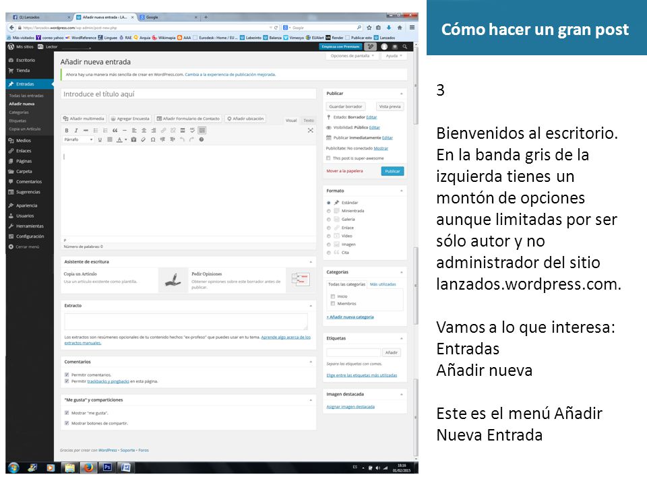Insert special character omega icon
This screenshot has height=485, width=647.
click(153, 140)
